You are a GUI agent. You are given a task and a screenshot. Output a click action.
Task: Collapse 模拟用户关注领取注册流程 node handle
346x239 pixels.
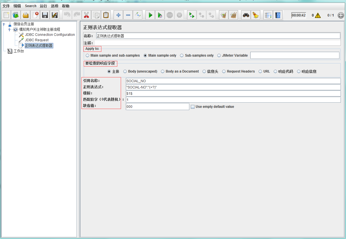pos(9,29)
